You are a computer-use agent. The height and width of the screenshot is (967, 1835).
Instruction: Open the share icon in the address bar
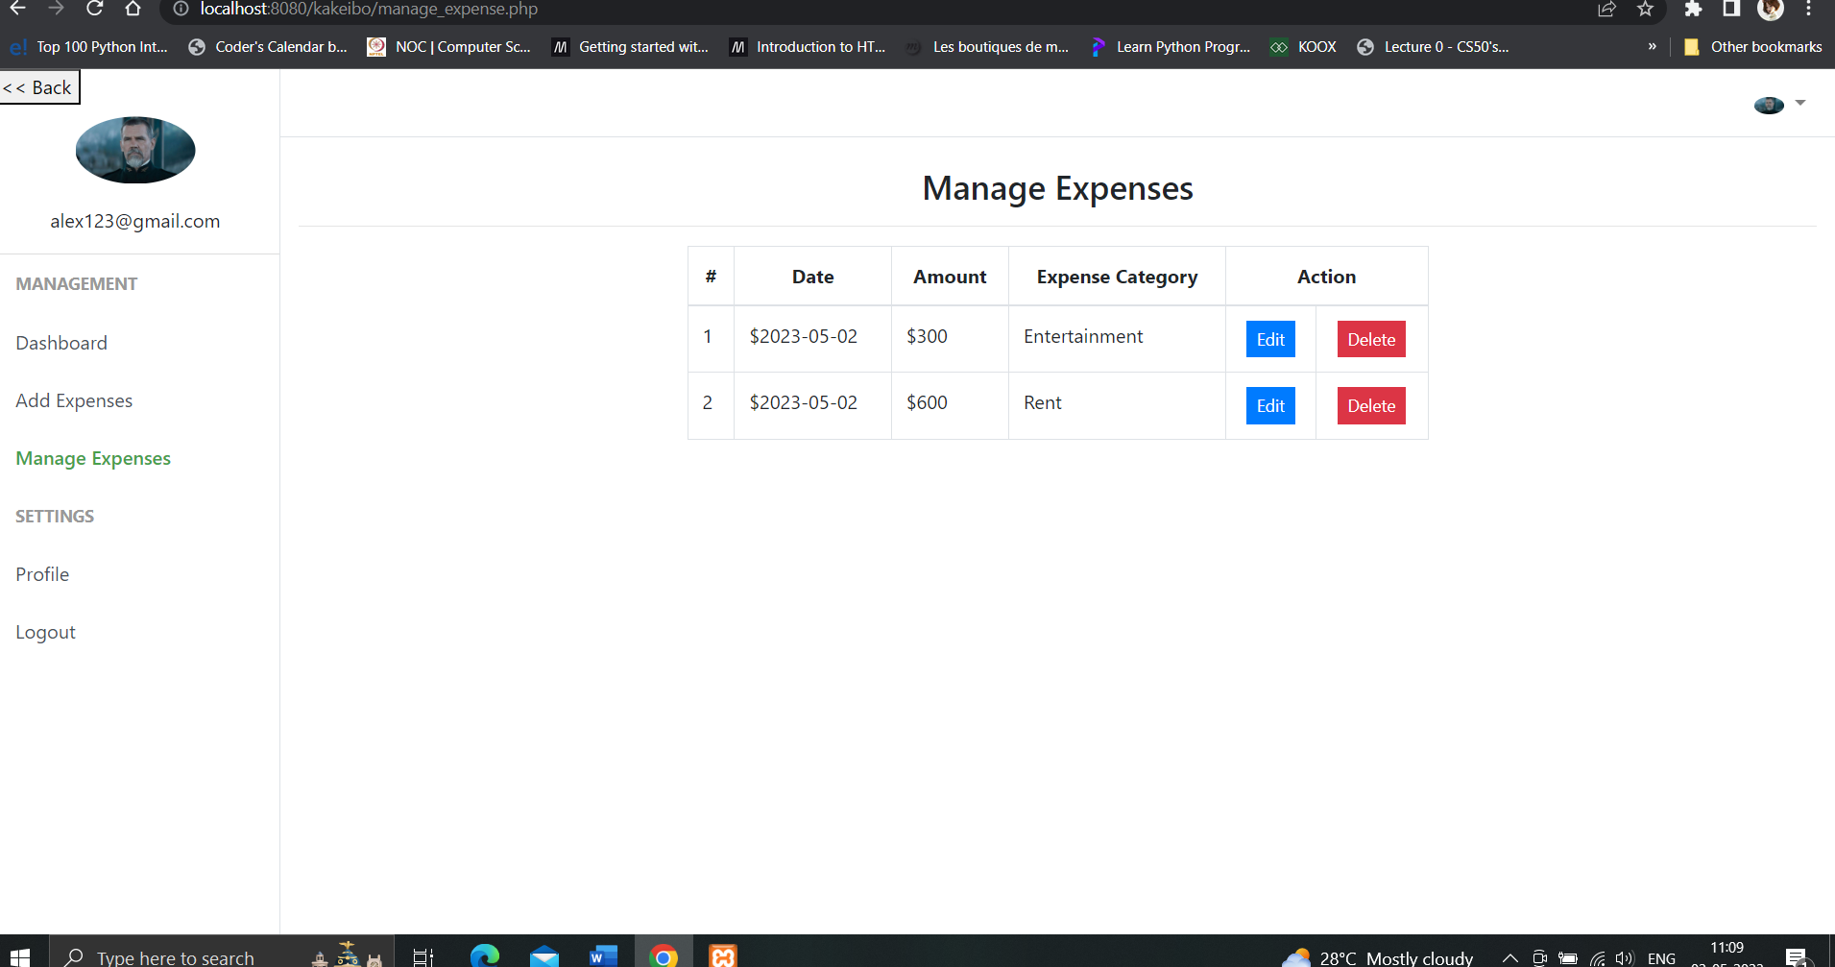pos(1606,10)
